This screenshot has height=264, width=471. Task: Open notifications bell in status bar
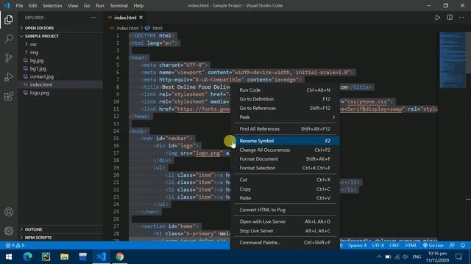(x=463, y=246)
